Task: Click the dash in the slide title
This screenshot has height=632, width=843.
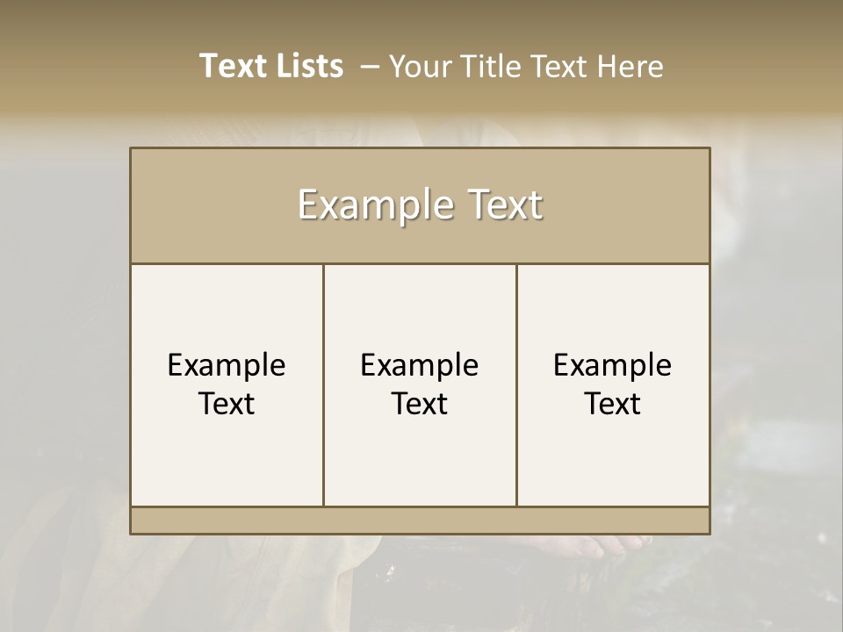Action: (370, 68)
